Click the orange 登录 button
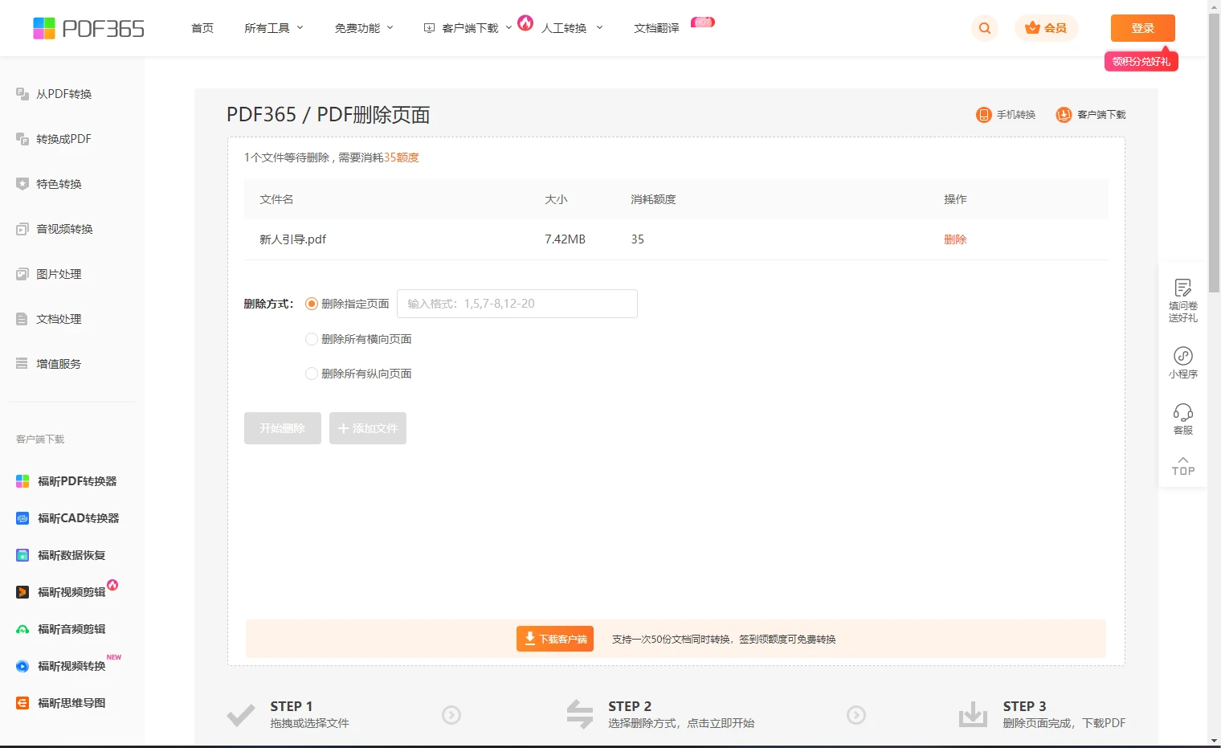1221x748 pixels. pos(1142,28)
